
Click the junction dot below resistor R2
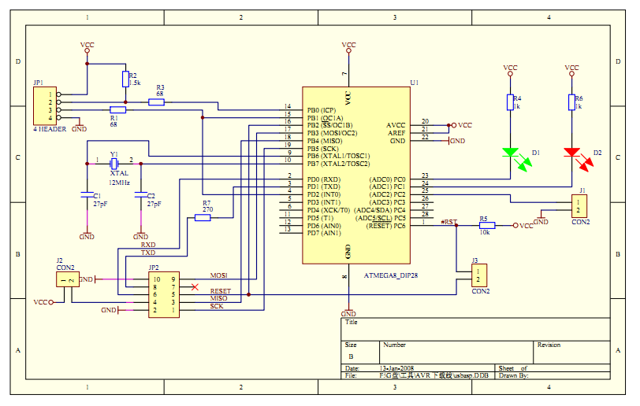[126, 102]
